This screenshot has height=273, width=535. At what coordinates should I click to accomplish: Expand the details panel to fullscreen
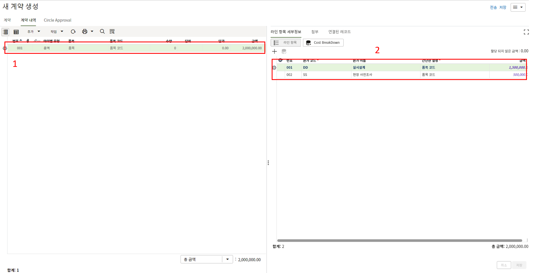coord(526,32)
